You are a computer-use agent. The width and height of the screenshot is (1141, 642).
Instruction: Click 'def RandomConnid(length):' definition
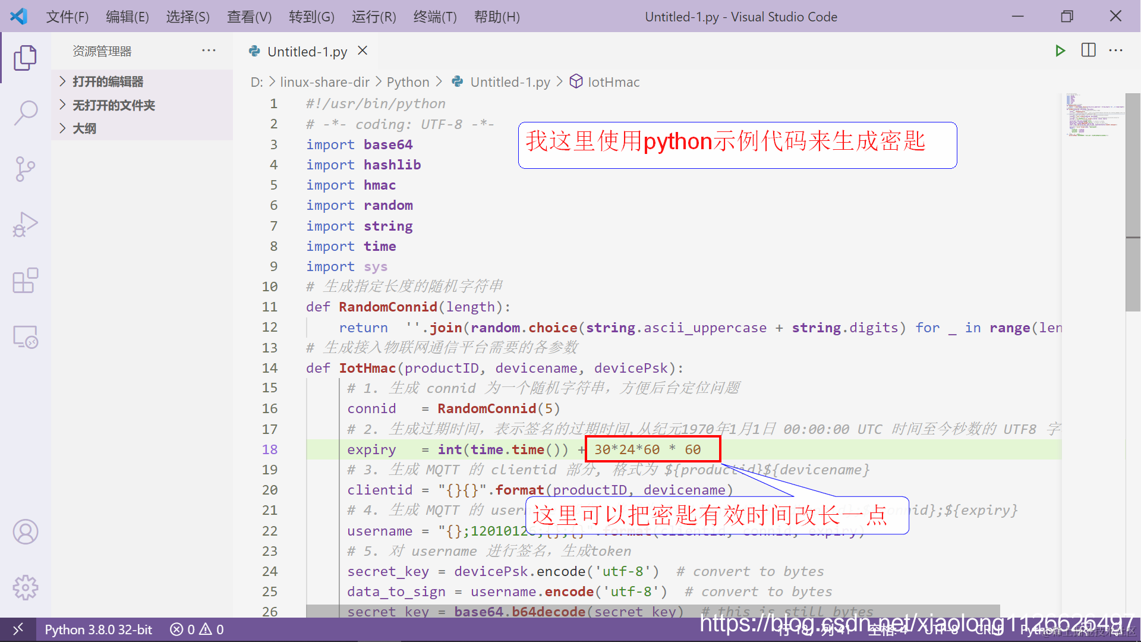[408, 307]
